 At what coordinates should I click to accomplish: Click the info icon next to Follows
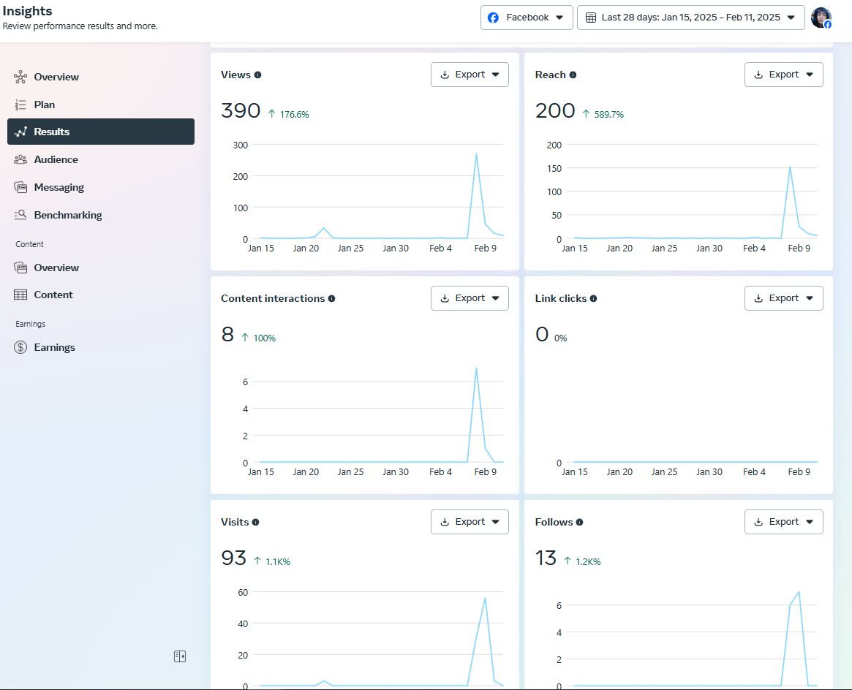(579, 522)
